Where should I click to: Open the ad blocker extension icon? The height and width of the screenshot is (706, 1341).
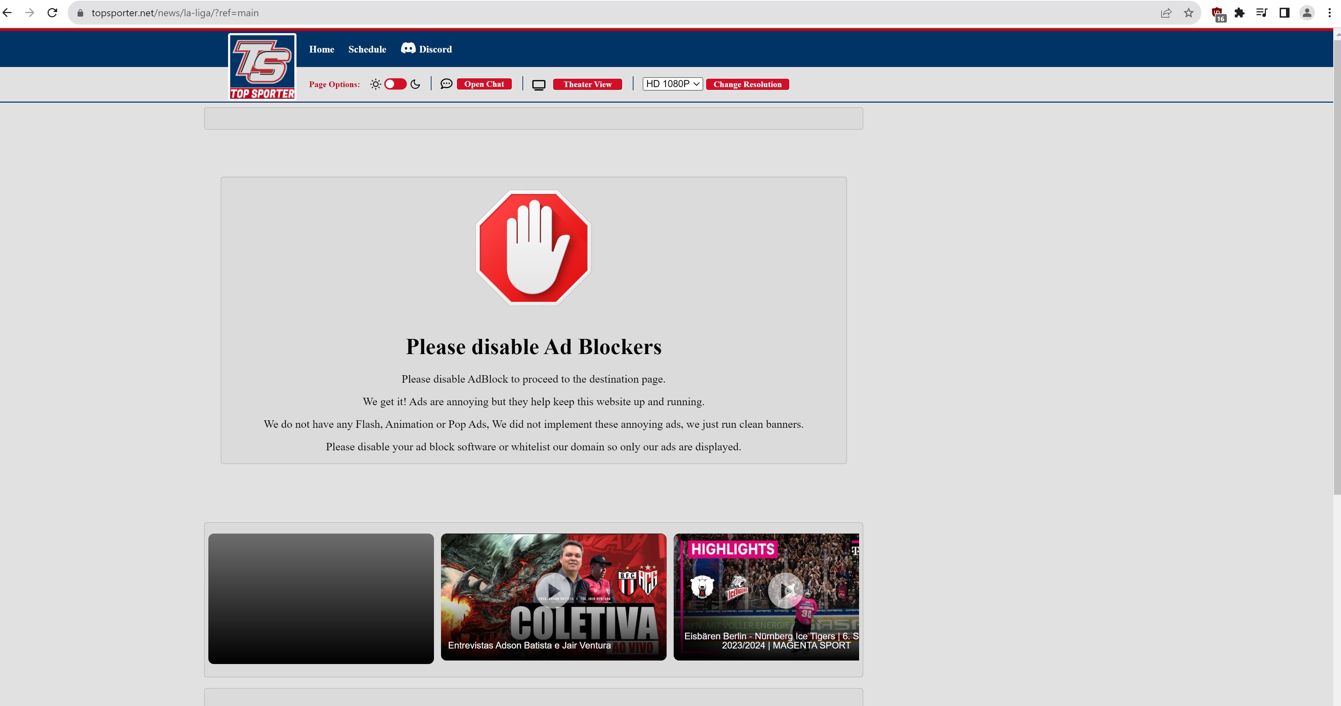click(1217, 13)
